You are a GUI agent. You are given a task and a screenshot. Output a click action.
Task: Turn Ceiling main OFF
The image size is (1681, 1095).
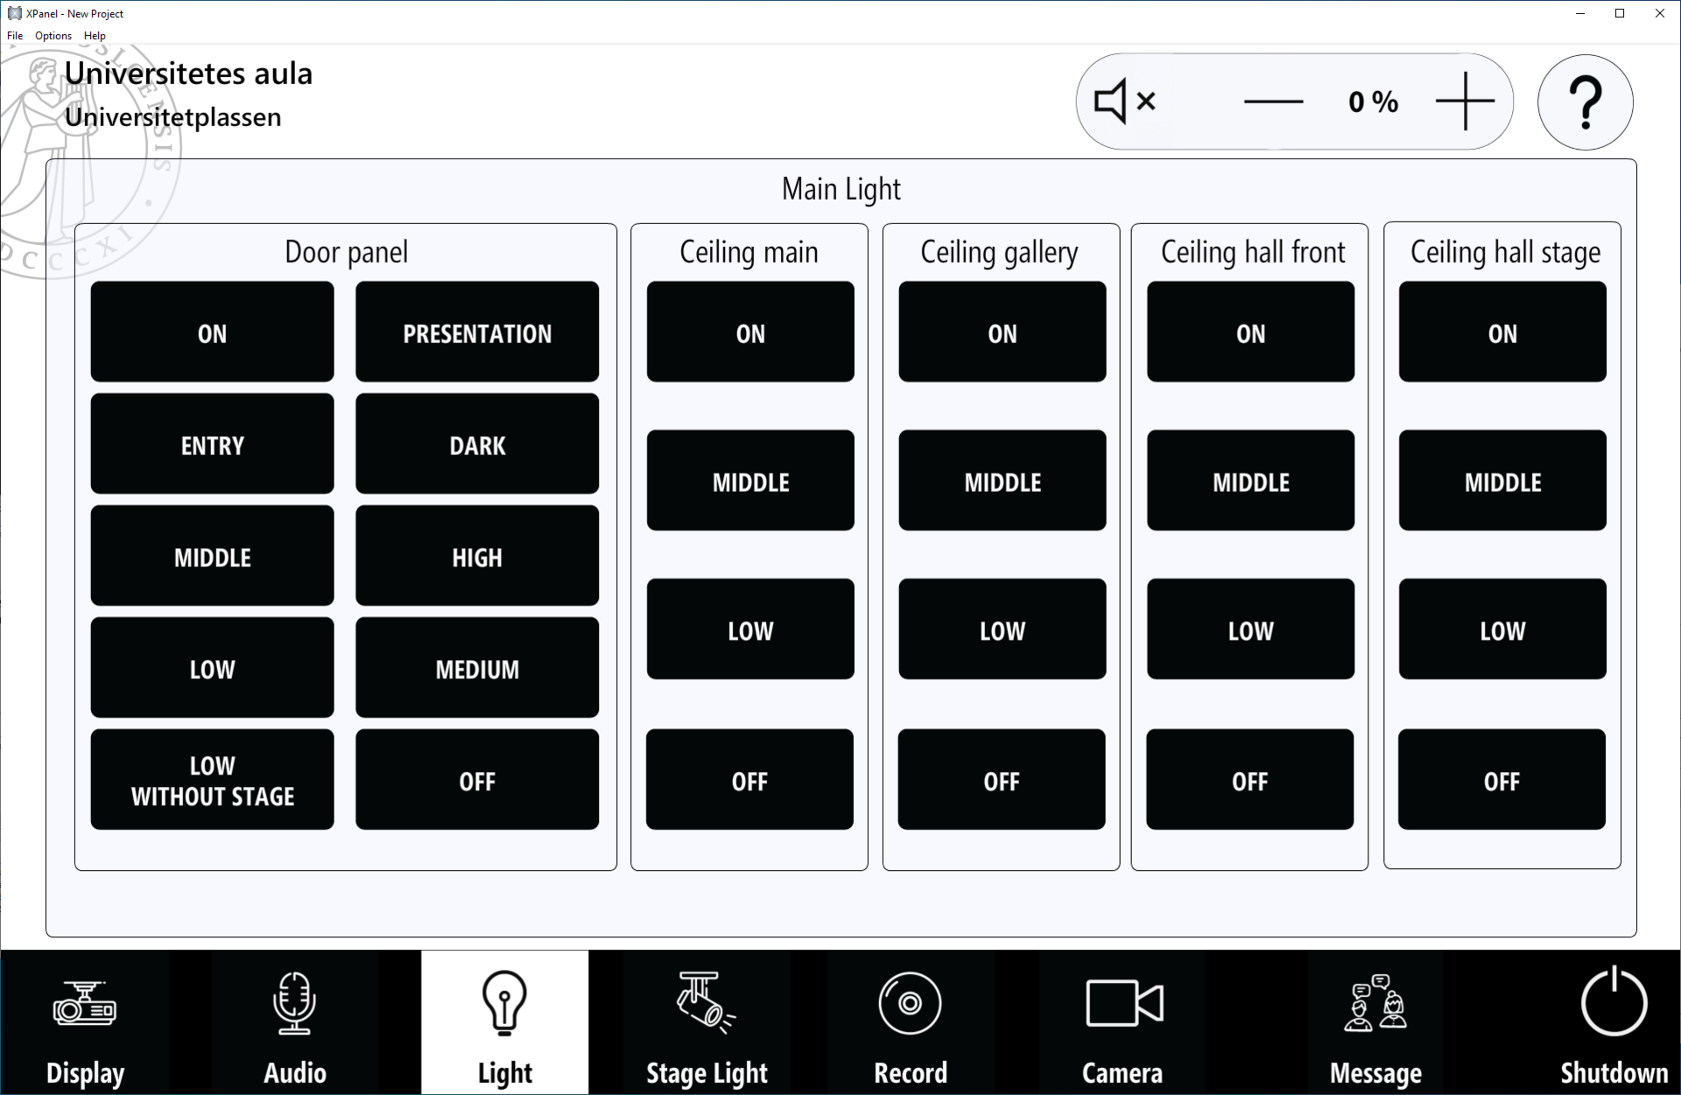[x=749, y=780]
